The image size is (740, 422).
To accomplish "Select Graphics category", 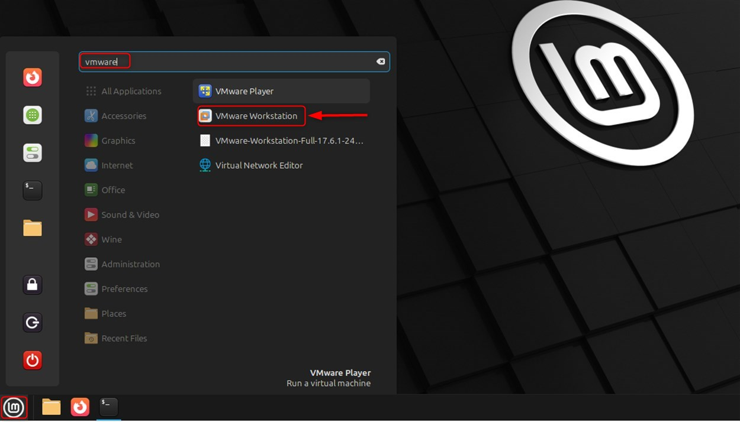I will (x=110, y=141).
